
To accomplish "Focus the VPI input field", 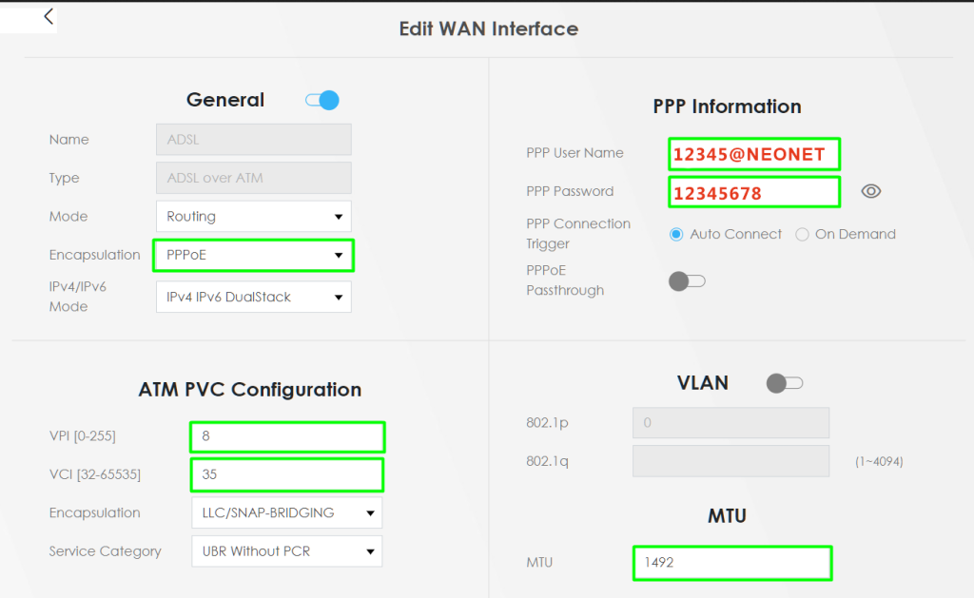I will click(x=286, y=437).
